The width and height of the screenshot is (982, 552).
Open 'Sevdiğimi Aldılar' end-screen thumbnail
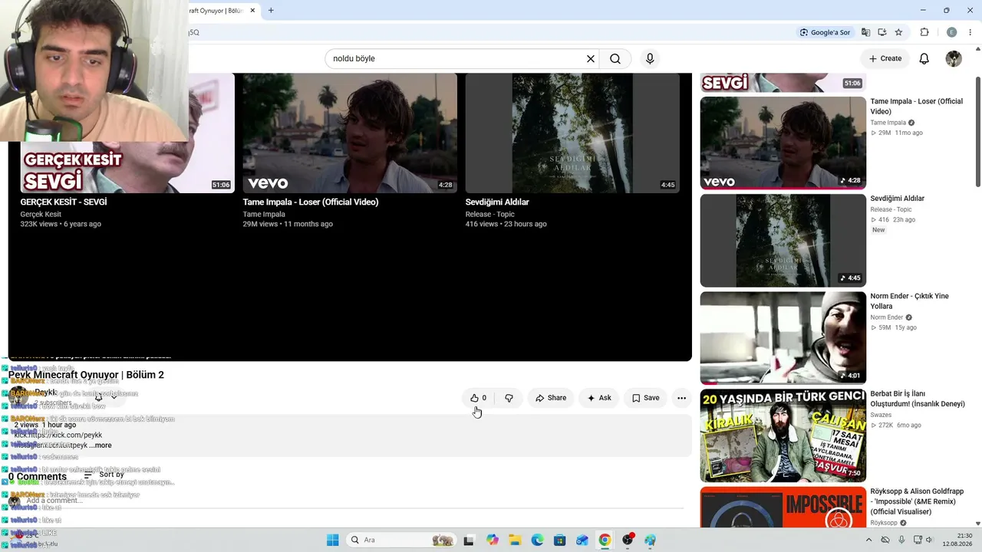[x=572, y=133]
